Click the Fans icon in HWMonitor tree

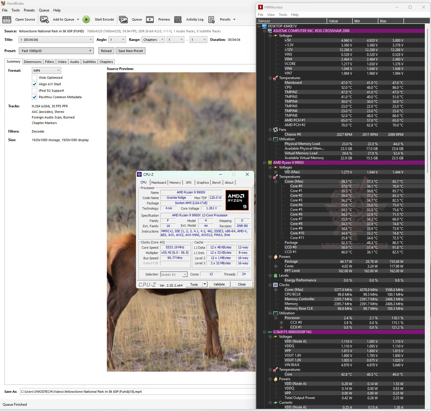(x=276, y=130)
